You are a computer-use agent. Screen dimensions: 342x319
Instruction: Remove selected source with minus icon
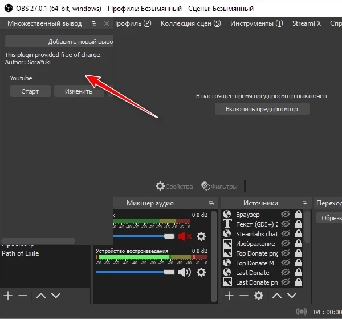click(x=244, y=296)
